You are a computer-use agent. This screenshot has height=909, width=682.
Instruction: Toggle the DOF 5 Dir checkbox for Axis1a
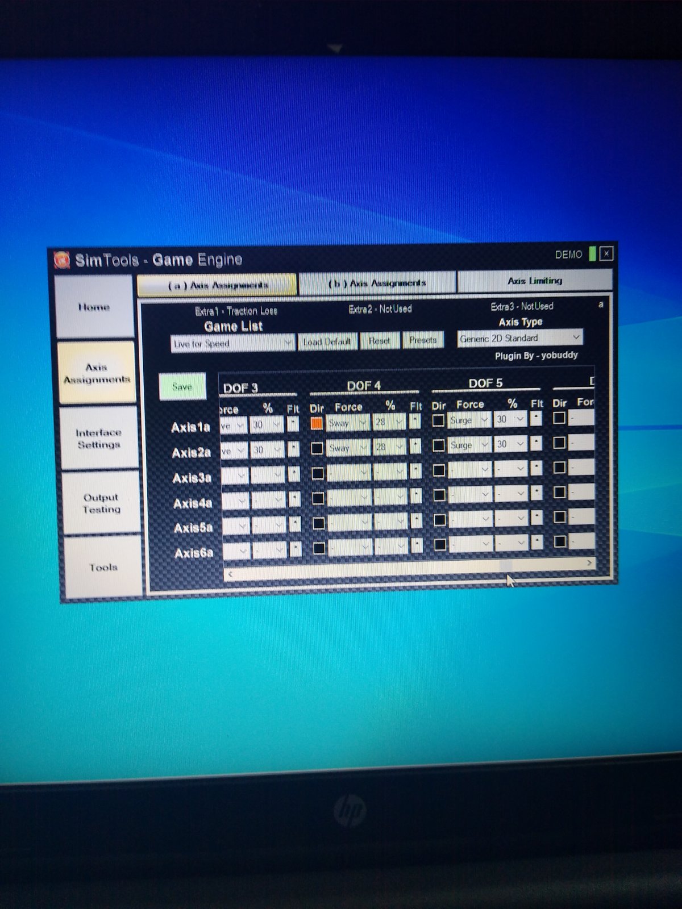[438, 420]
